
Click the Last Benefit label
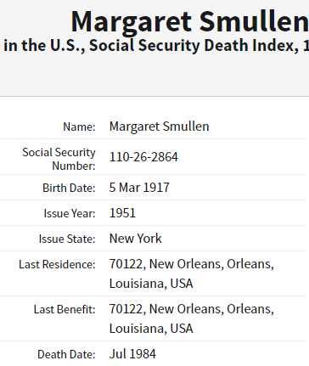coord(65,309)
